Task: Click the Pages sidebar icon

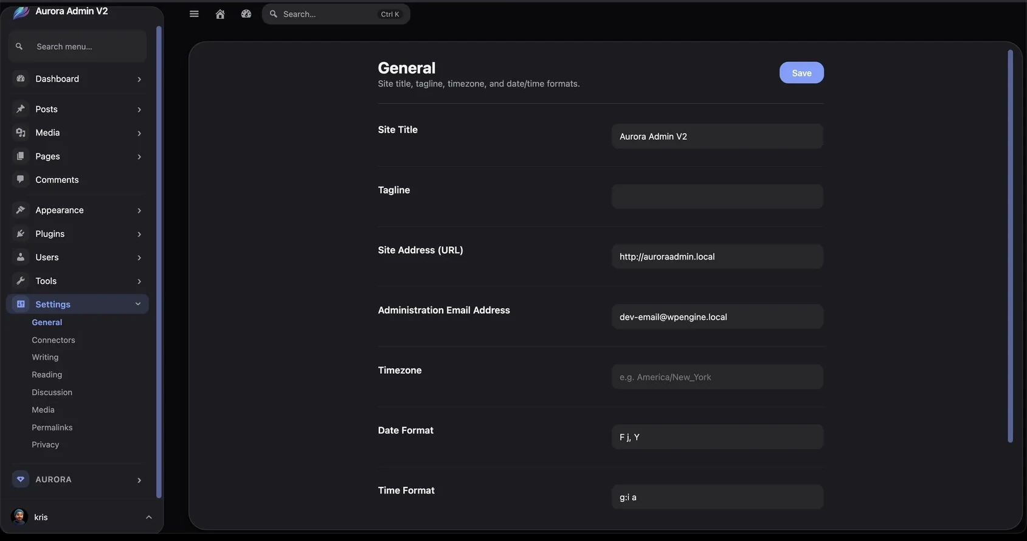Action: point(21,156)
